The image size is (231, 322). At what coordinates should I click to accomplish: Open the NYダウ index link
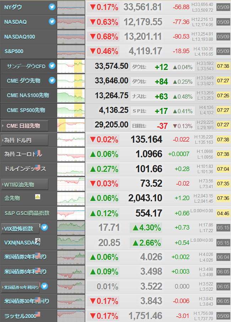[13, 7]
